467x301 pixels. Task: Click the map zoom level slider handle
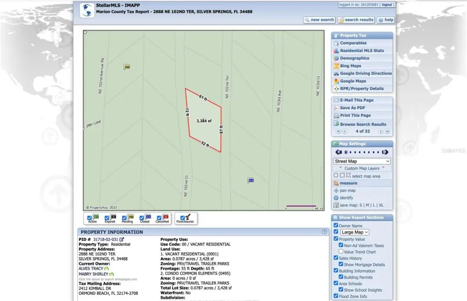tap(346, 152)
